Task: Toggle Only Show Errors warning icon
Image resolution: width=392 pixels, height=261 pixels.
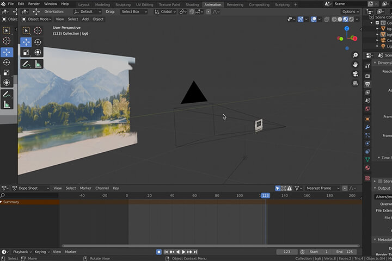Action: click(x=289, y=188)
